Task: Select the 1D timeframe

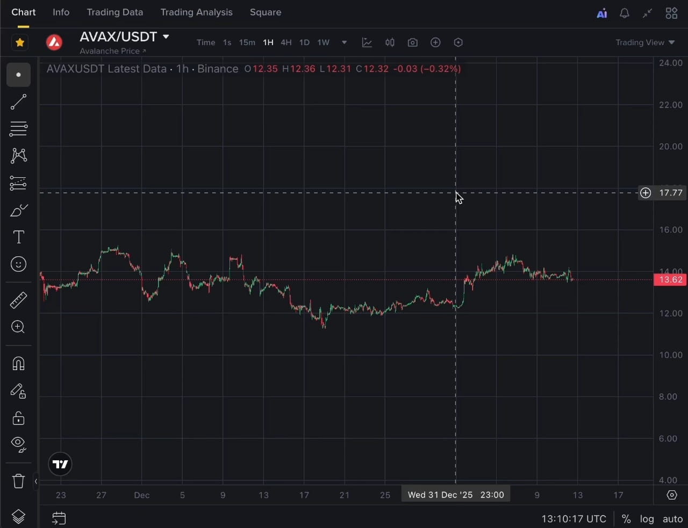Action: pos(304,42)
